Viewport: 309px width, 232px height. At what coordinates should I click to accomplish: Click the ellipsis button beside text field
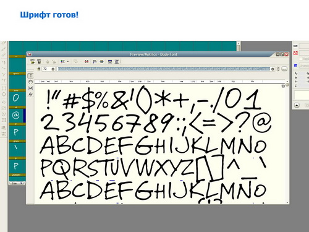pos(284,69)
